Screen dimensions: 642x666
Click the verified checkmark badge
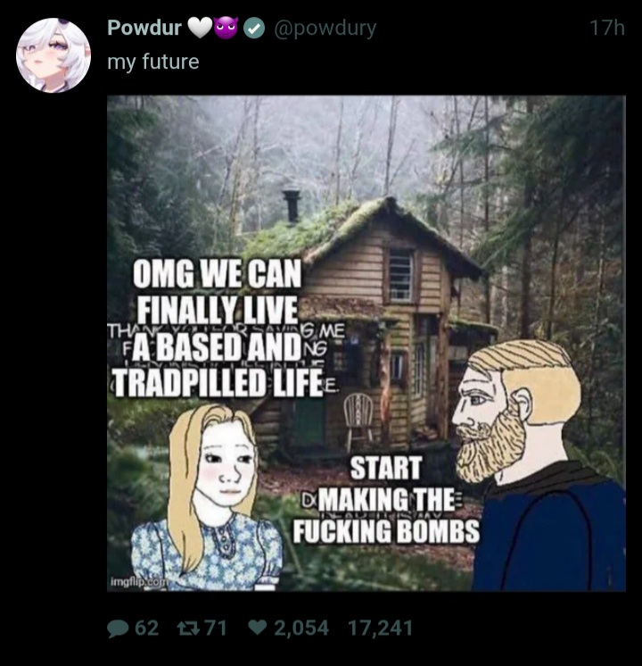pos(254,29)
